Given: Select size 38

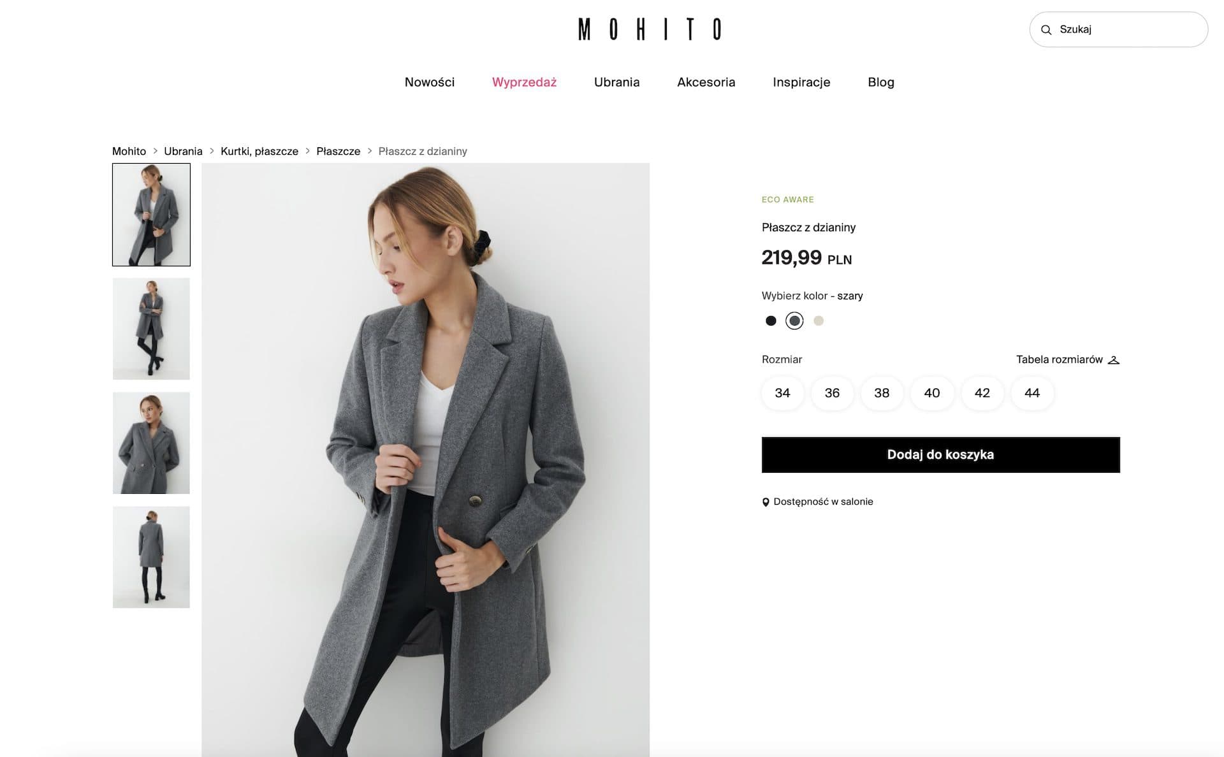Looking at the screenshot, I should (882, 393).
